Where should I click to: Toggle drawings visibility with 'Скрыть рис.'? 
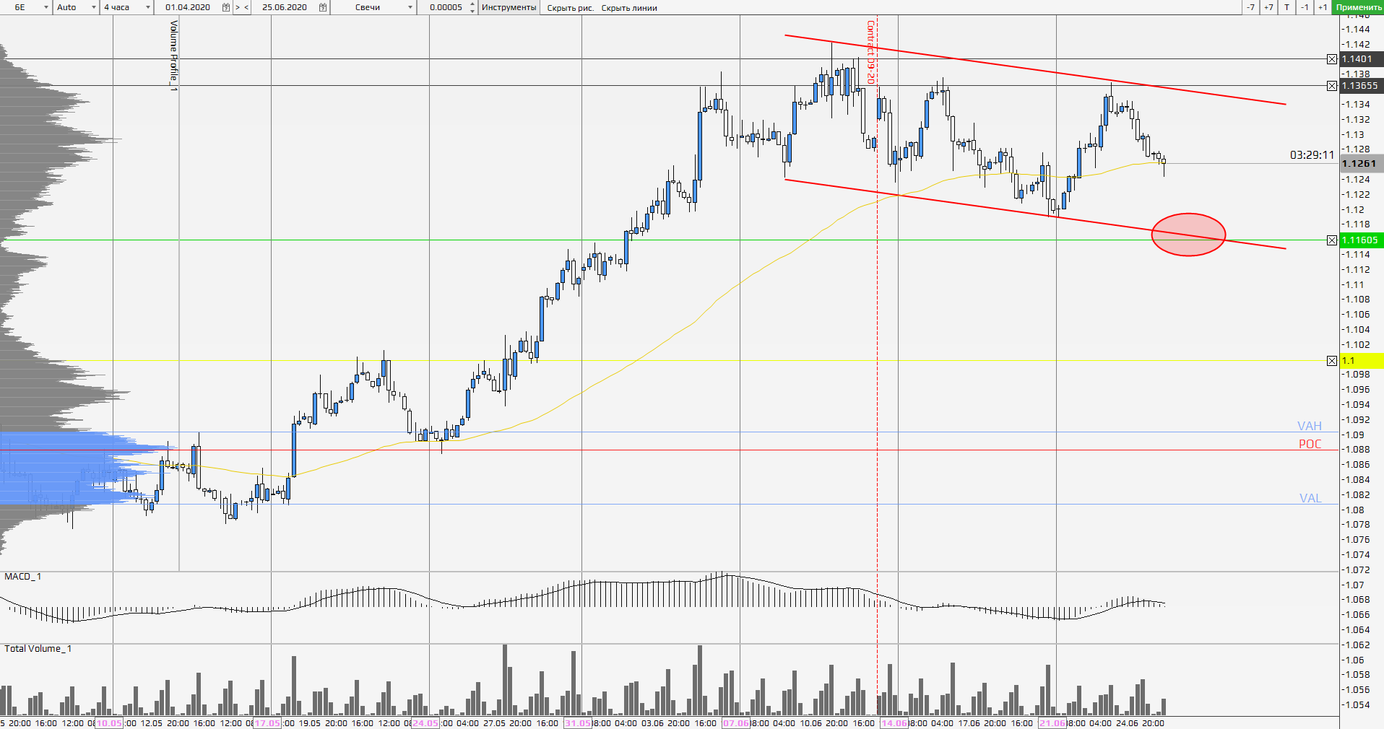pyautogui.click(x=570, y=8)
